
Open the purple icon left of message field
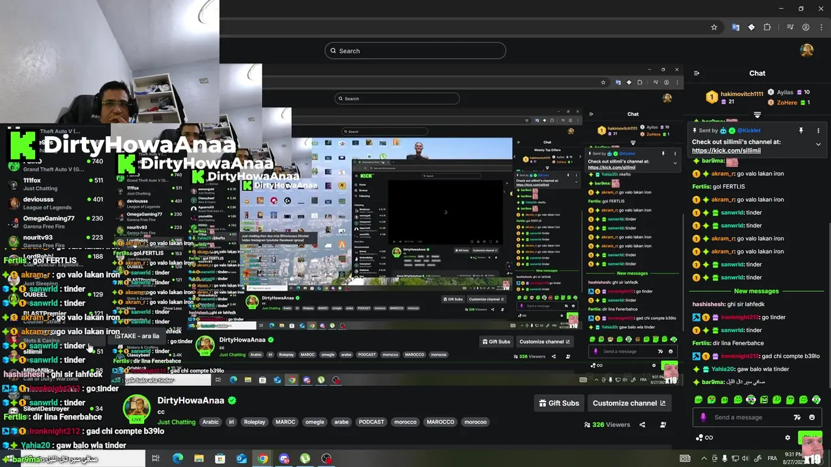pos(703,417)
